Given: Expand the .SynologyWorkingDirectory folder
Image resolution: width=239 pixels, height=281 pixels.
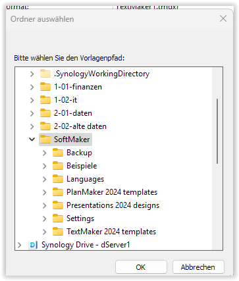Looking at the screenshot, I should pos(32,74).
